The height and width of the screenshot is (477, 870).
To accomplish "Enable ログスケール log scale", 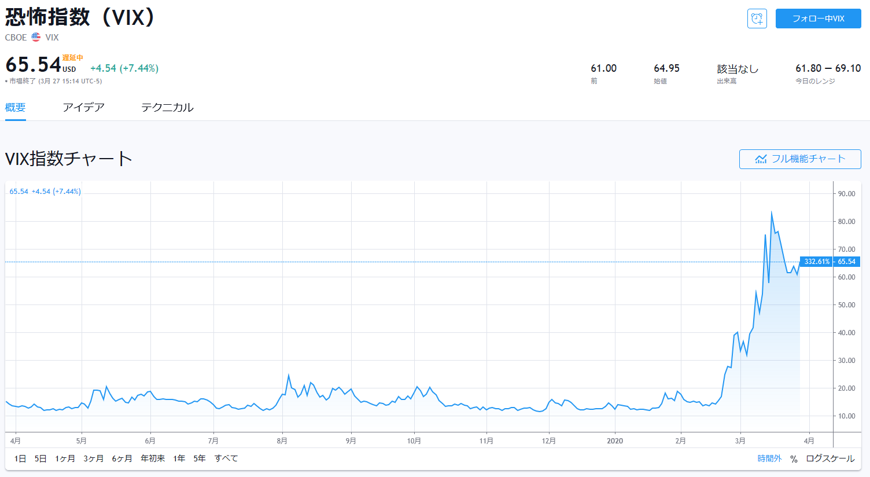I will pyautogui.click(x=830, y=458).
